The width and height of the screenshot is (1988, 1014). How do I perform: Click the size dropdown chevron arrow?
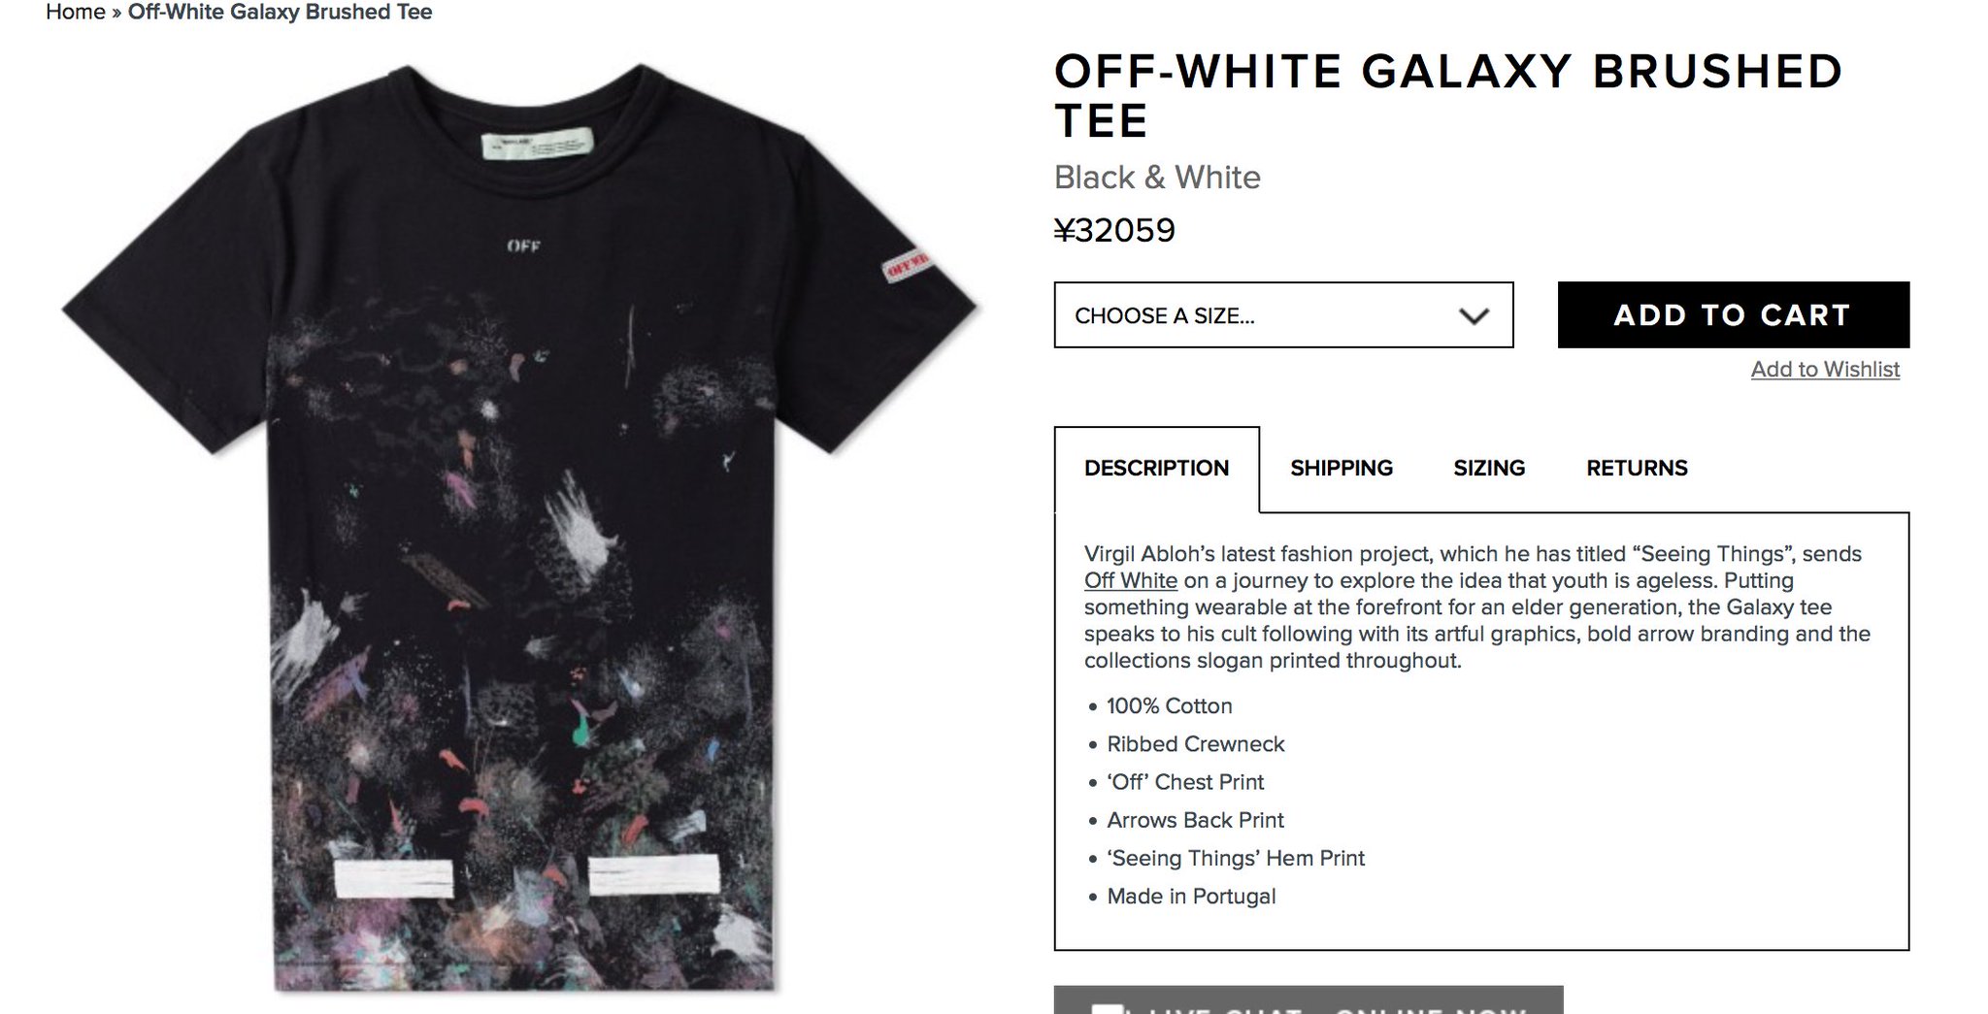coord(1474,316)
